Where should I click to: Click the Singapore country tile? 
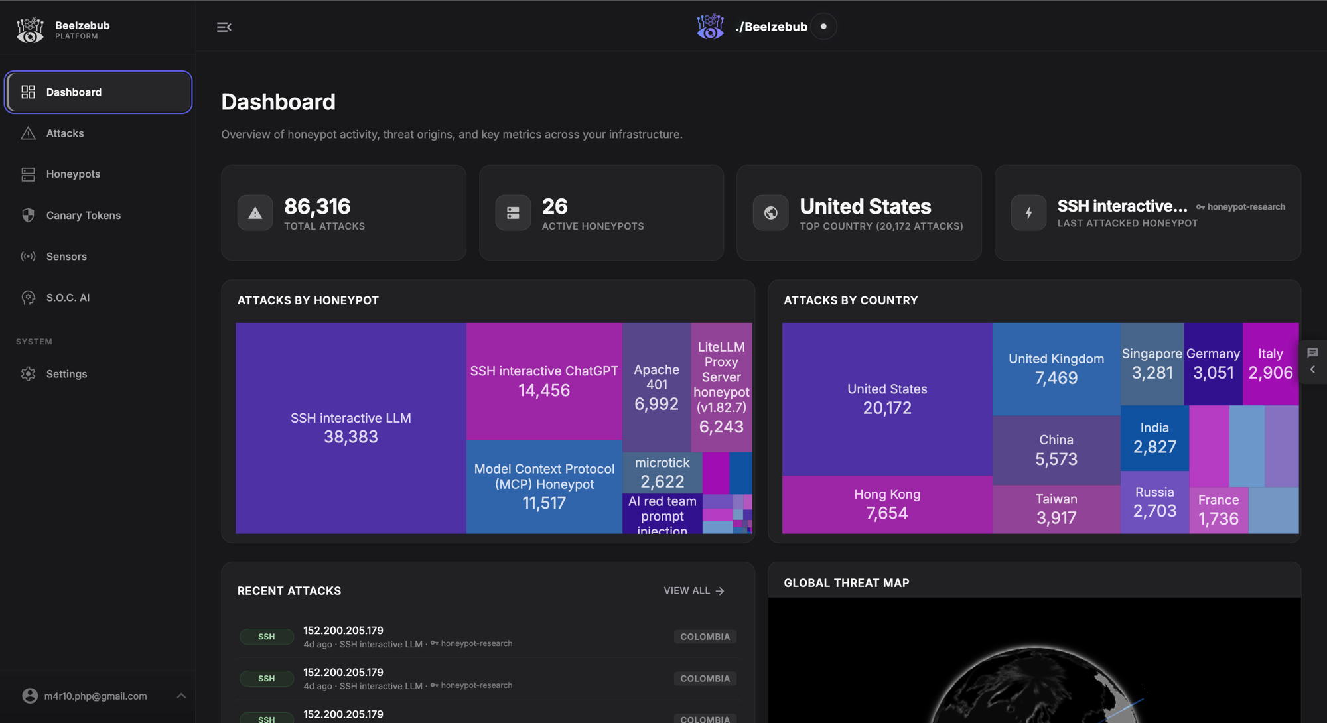click(x=1152, y=363)
